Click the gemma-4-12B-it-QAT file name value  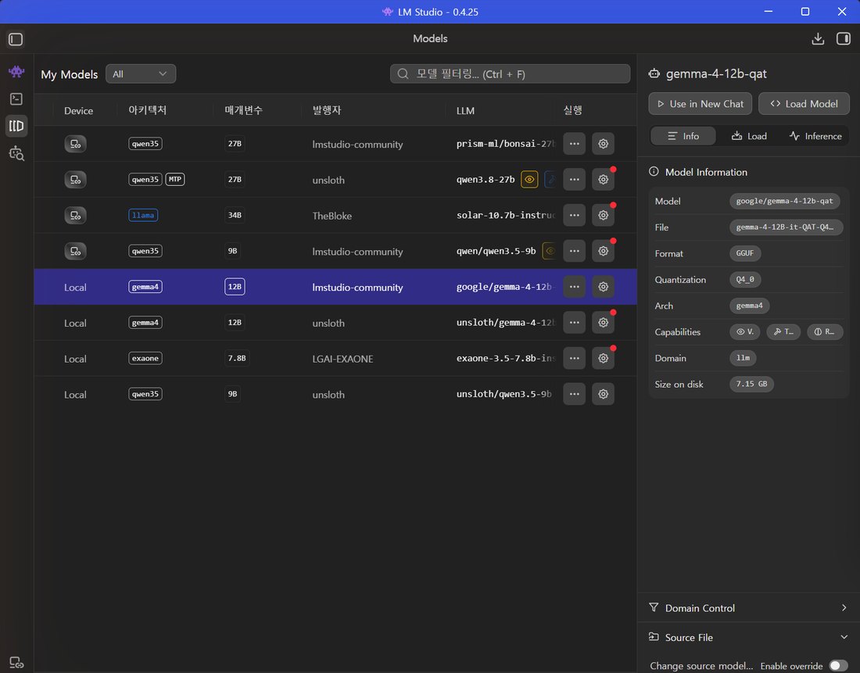click(x=786, y=227)
